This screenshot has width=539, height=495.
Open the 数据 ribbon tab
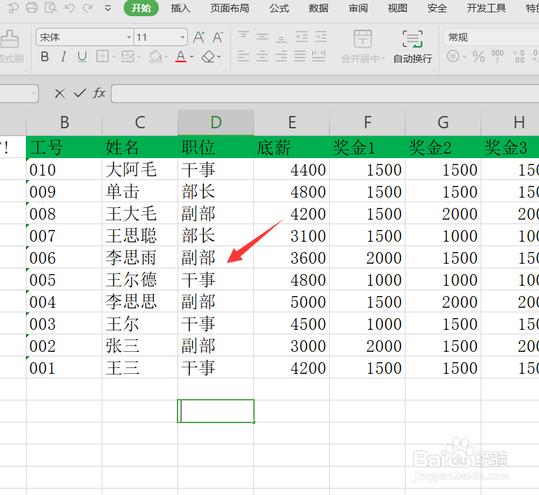click(319, 8)
